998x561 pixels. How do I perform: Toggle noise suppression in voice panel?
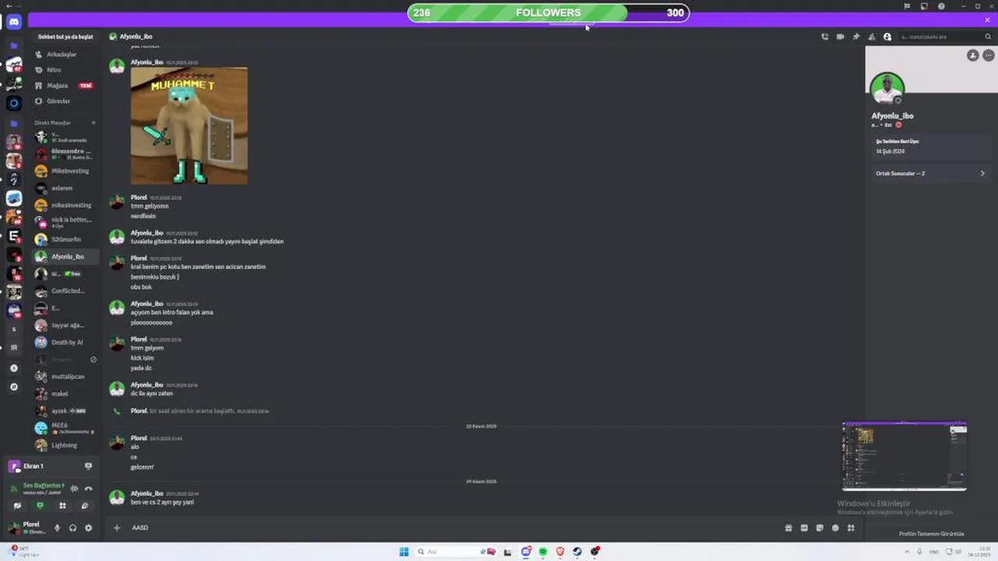[75, 489]
